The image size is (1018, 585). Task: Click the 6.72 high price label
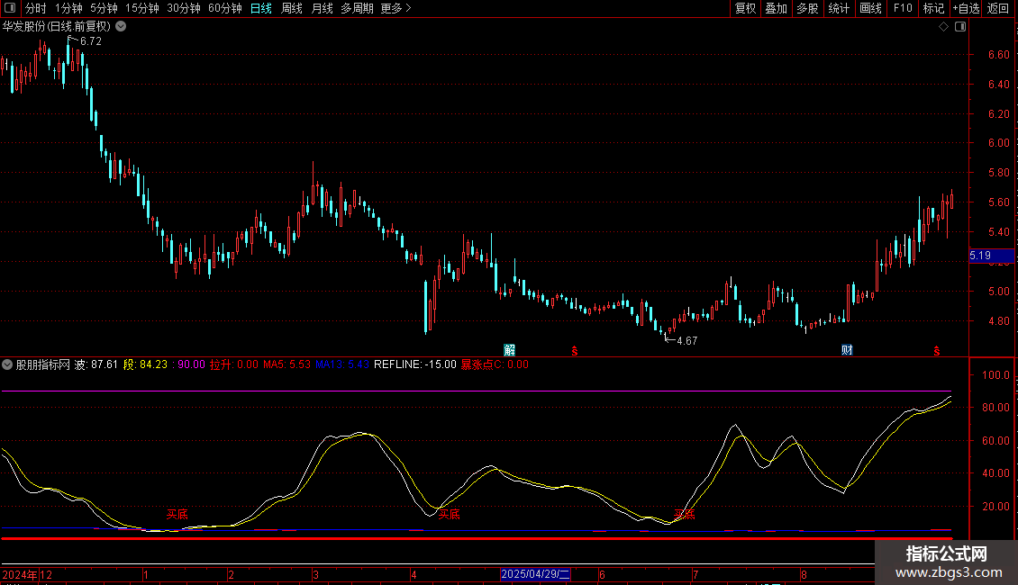pos(91,41)
